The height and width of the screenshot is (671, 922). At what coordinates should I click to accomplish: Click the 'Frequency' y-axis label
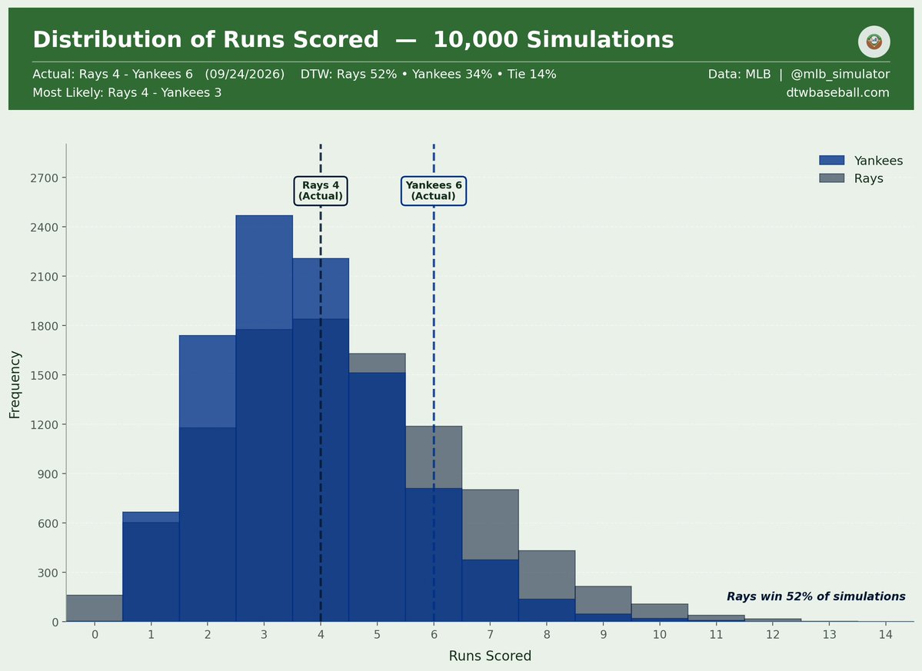pyautogui.click(x=15, y=385)
